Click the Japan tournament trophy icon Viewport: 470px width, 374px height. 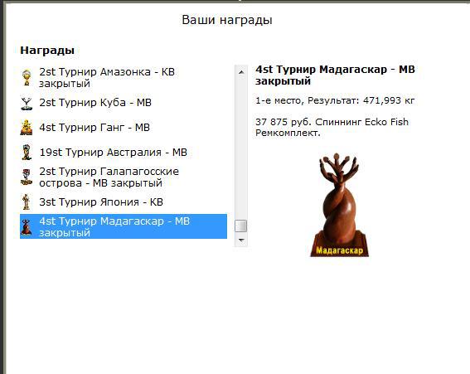click(x=27, y=202)
